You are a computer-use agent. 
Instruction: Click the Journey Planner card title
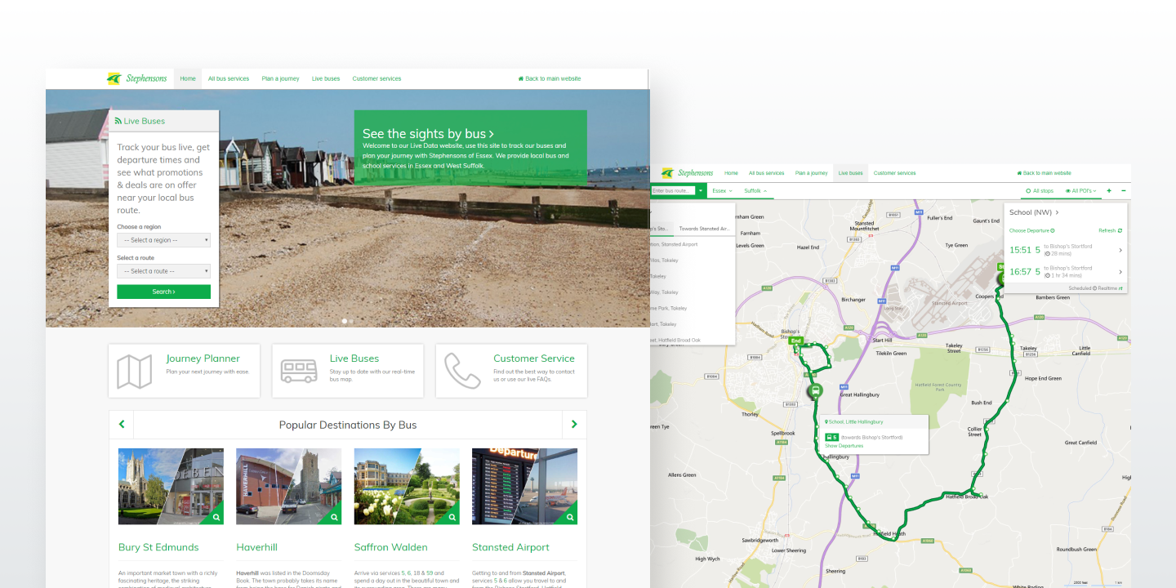pos(203,359)
